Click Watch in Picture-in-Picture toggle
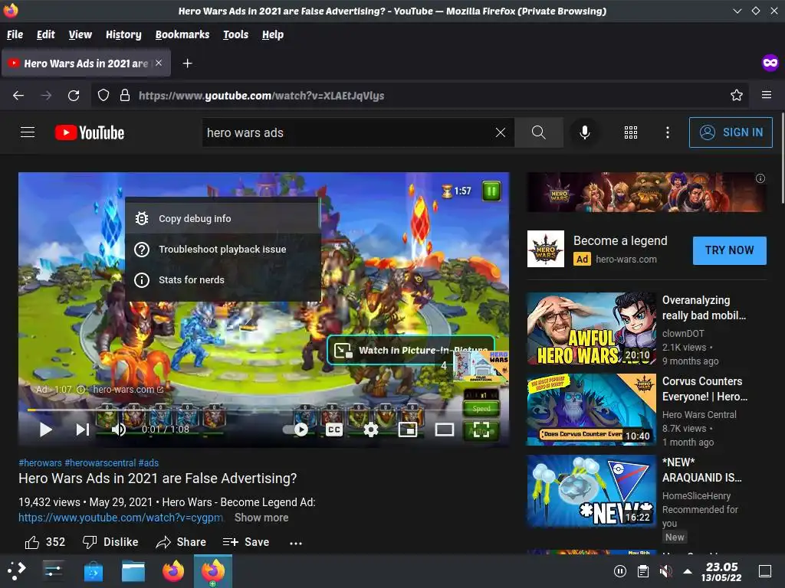Viewport: 785px width, 588px height. pos(411,350)
